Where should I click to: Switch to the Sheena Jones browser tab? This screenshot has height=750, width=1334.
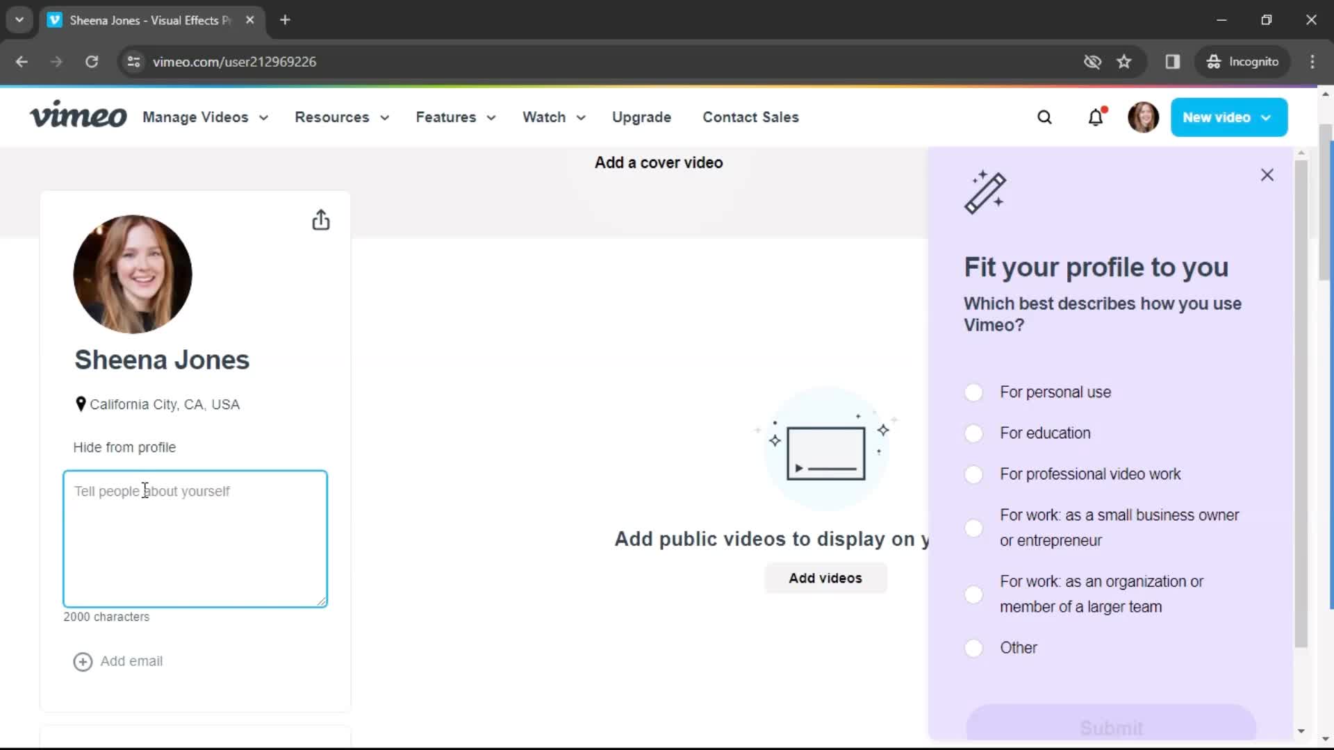[151, 20]
